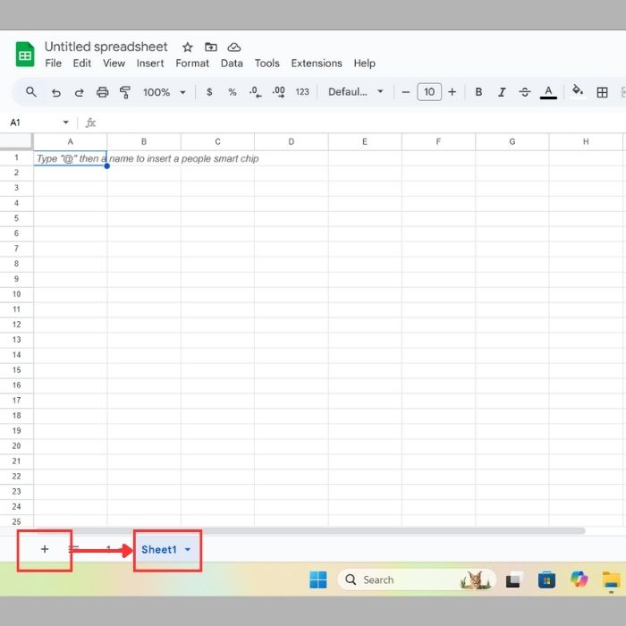This screenshot has height=626, width=626.
Task: Increase font size with plus button
Action: (x=452, y=92)
